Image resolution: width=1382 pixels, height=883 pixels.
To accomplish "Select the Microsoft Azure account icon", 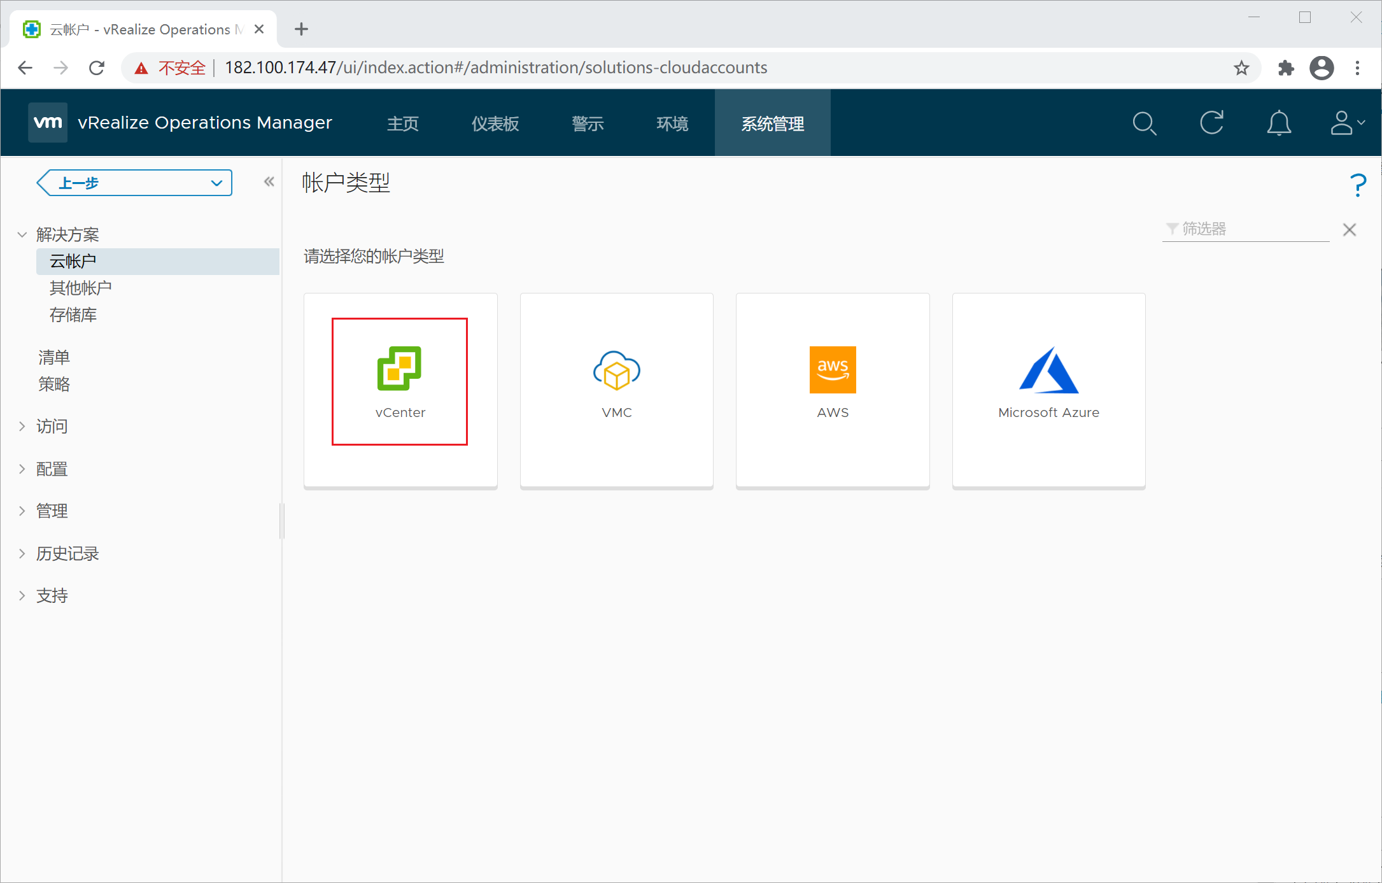I will [1048, 370].
